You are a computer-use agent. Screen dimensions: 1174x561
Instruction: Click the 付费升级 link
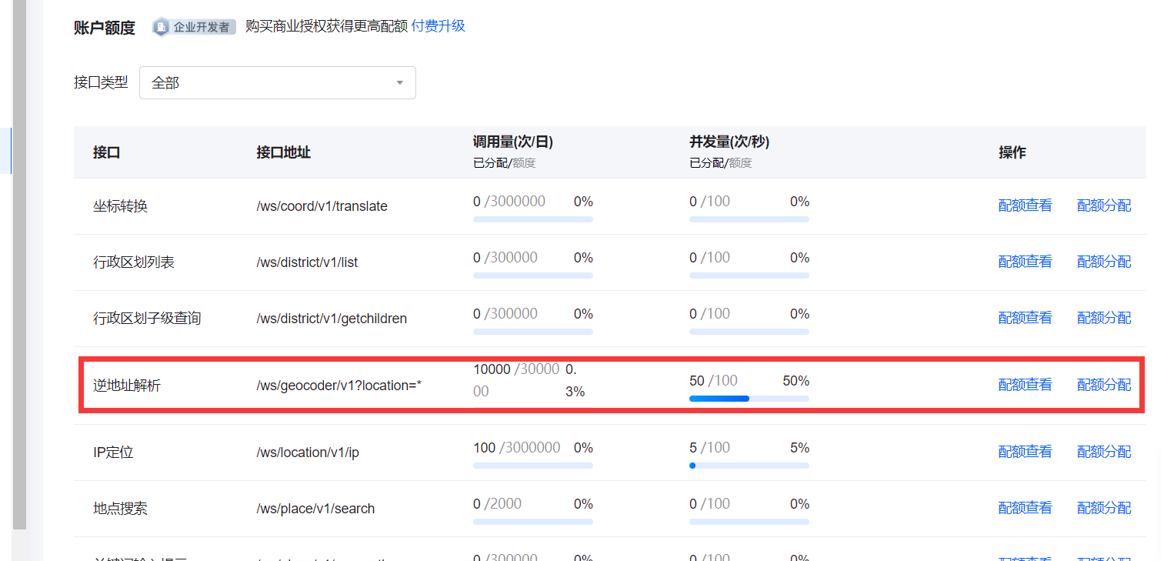(x=438, y=26)
